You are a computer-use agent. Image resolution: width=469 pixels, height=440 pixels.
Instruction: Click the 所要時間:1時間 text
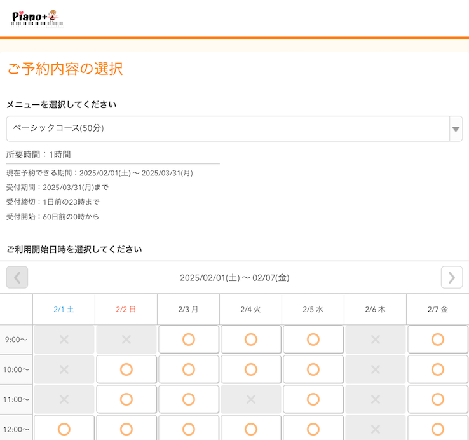(x=38, y=155)
